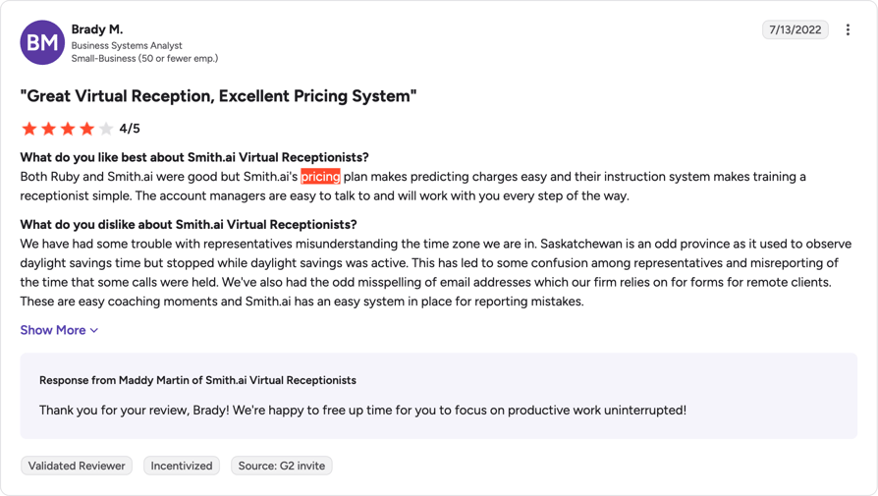Click the review title Great Virtual Reception
Screen dimensions: 878x496
tap(218, 95)
